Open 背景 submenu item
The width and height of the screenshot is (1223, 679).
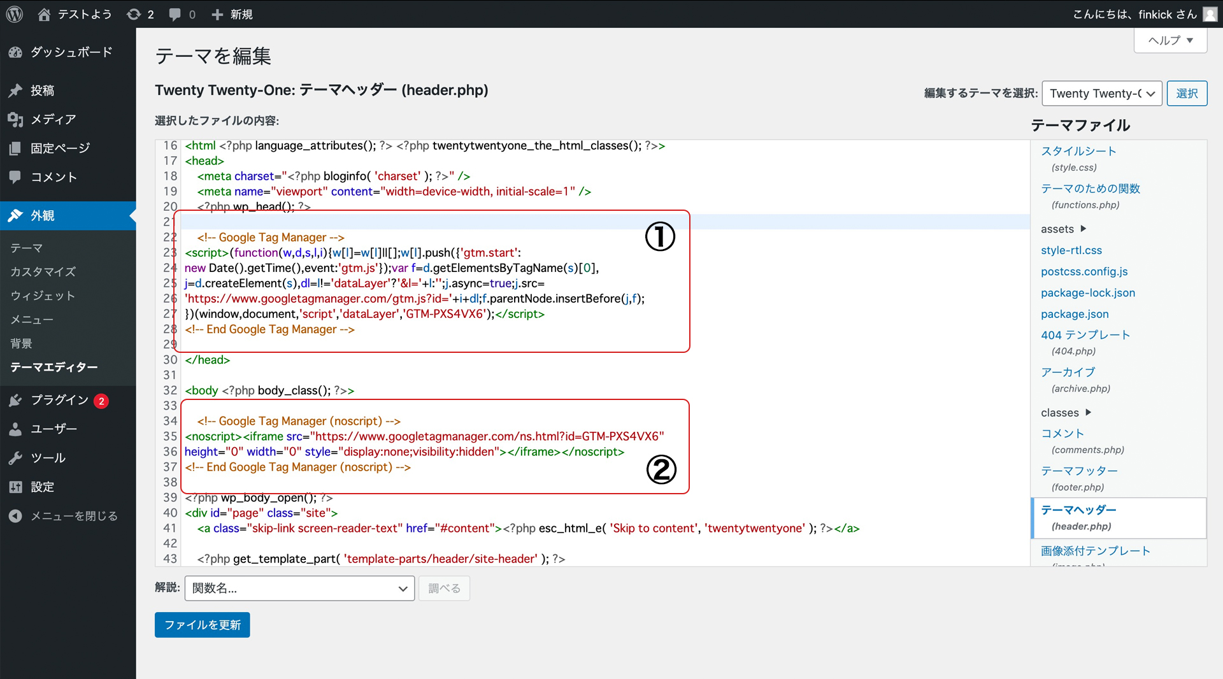[21, 343]
